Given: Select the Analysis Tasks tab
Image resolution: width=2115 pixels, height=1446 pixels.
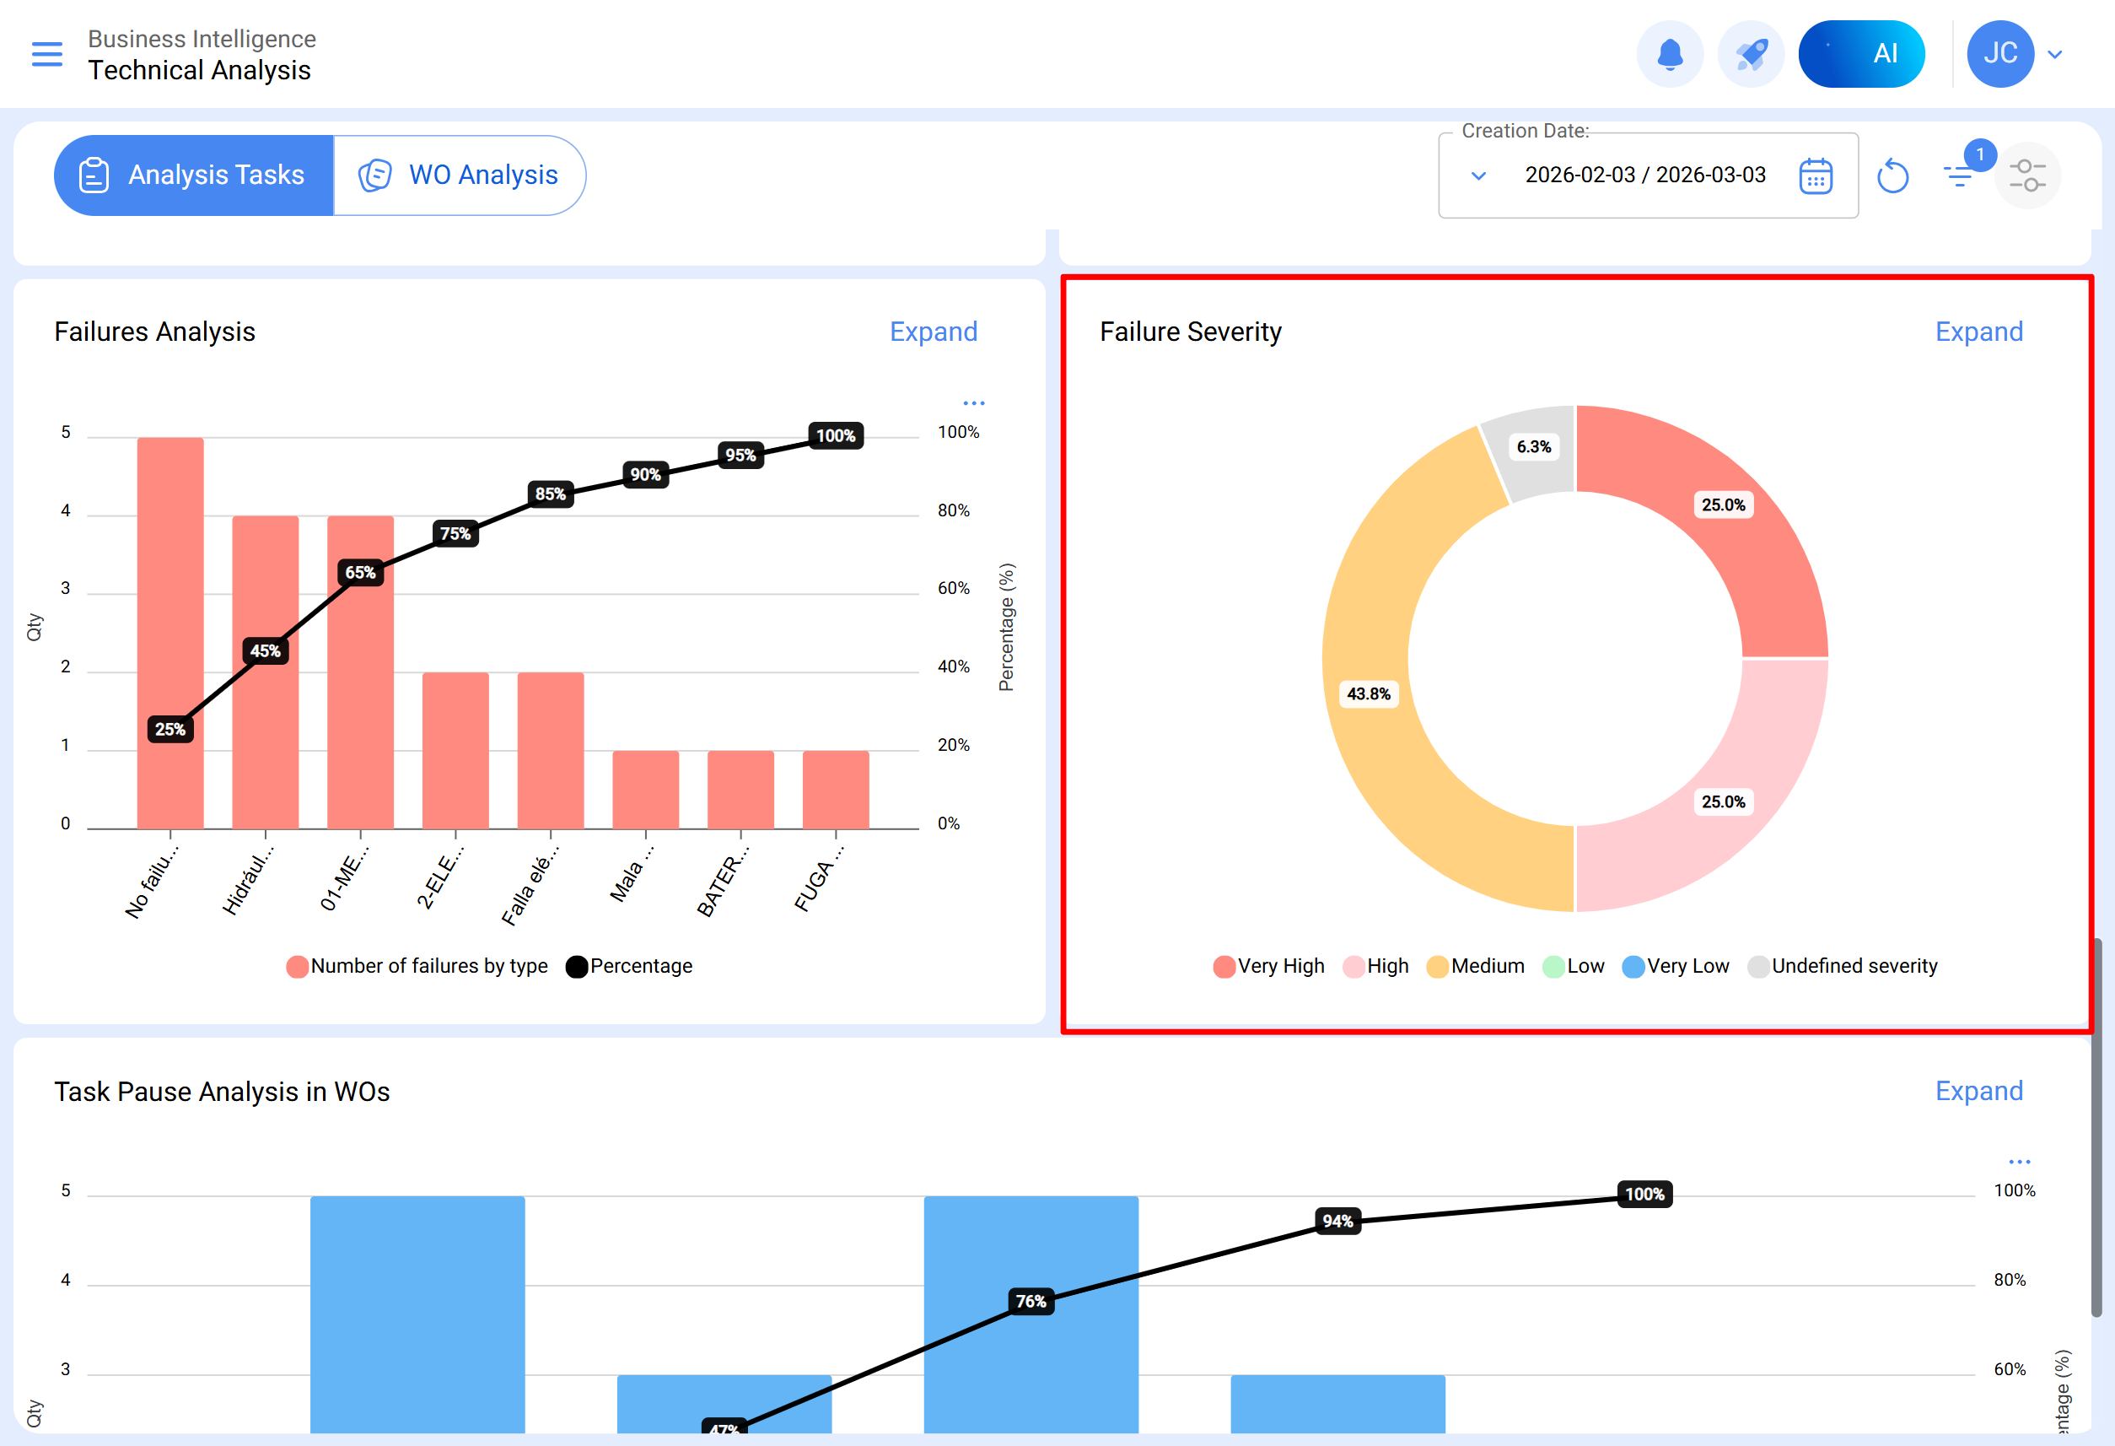Looking at the screenshot, I should 194,175.
